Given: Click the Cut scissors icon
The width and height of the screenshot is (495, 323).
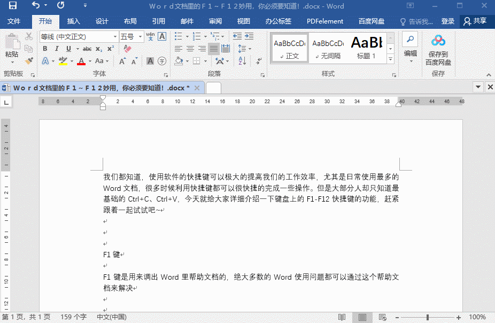Looking at the screenshot, I should (x=29, y=36).
